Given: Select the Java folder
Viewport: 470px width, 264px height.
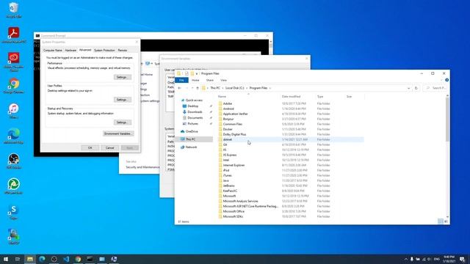Looking at the screenshot, I should (226, 180).
